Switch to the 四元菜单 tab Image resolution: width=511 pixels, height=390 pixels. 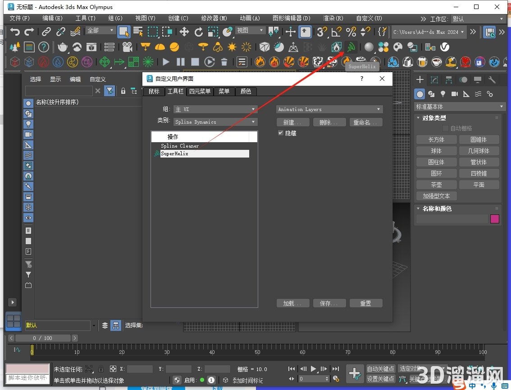200,91
